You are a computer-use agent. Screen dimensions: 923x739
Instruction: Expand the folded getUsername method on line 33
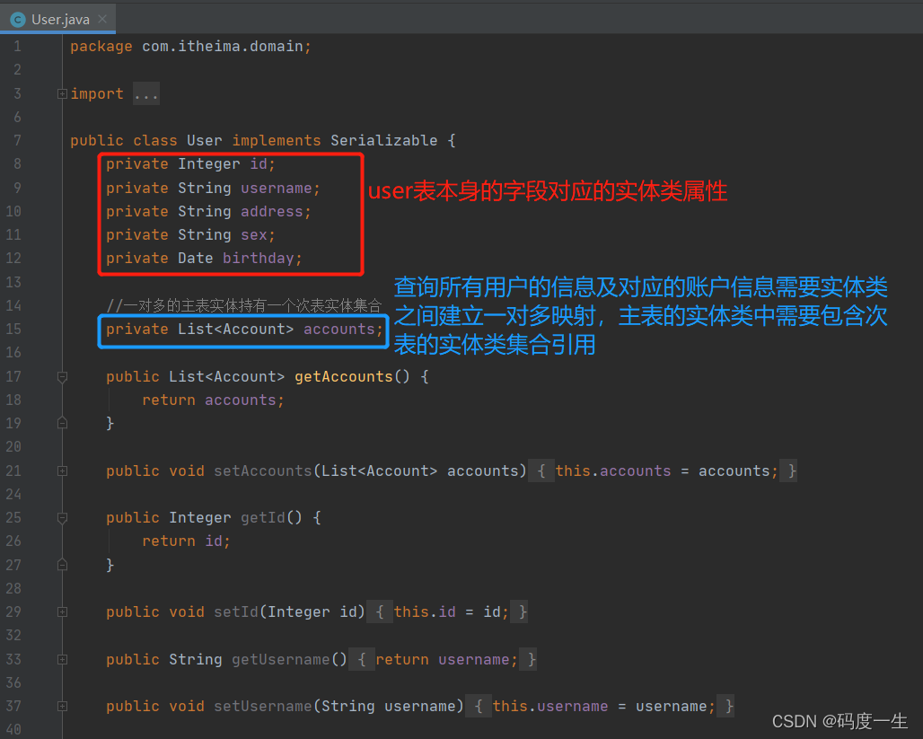62,659
